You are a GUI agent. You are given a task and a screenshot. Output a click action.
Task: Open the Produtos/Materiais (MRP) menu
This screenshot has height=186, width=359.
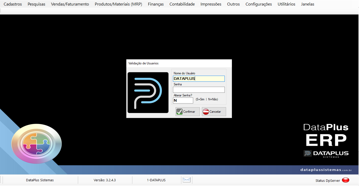tap(118, 4)
